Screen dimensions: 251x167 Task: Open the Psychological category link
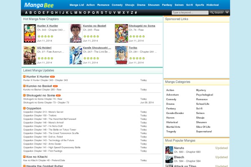205,95
